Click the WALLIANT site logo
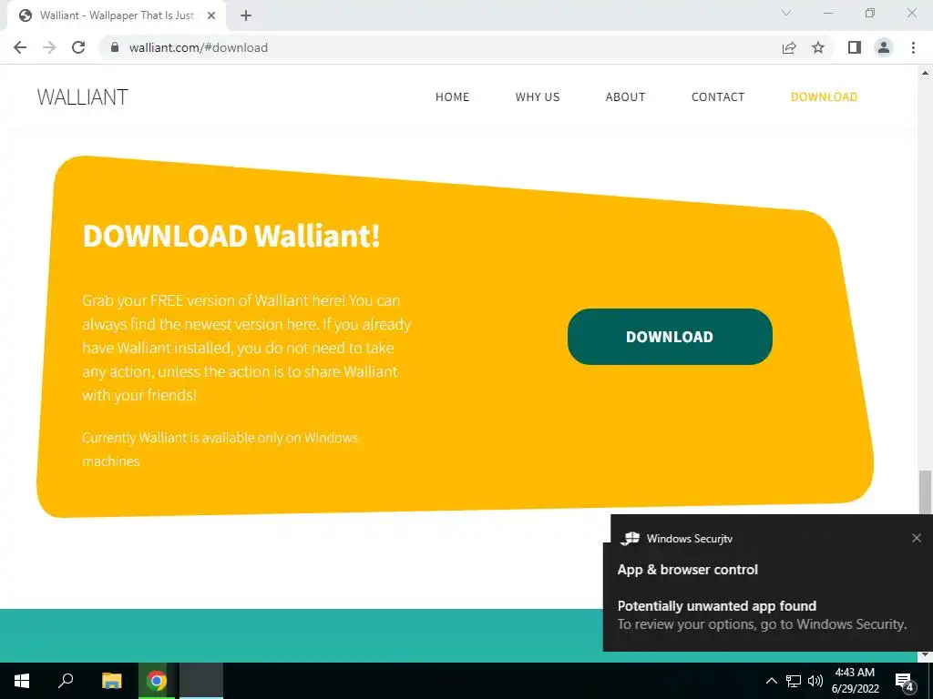The image size is (933, 699). (x=82, y=96)
